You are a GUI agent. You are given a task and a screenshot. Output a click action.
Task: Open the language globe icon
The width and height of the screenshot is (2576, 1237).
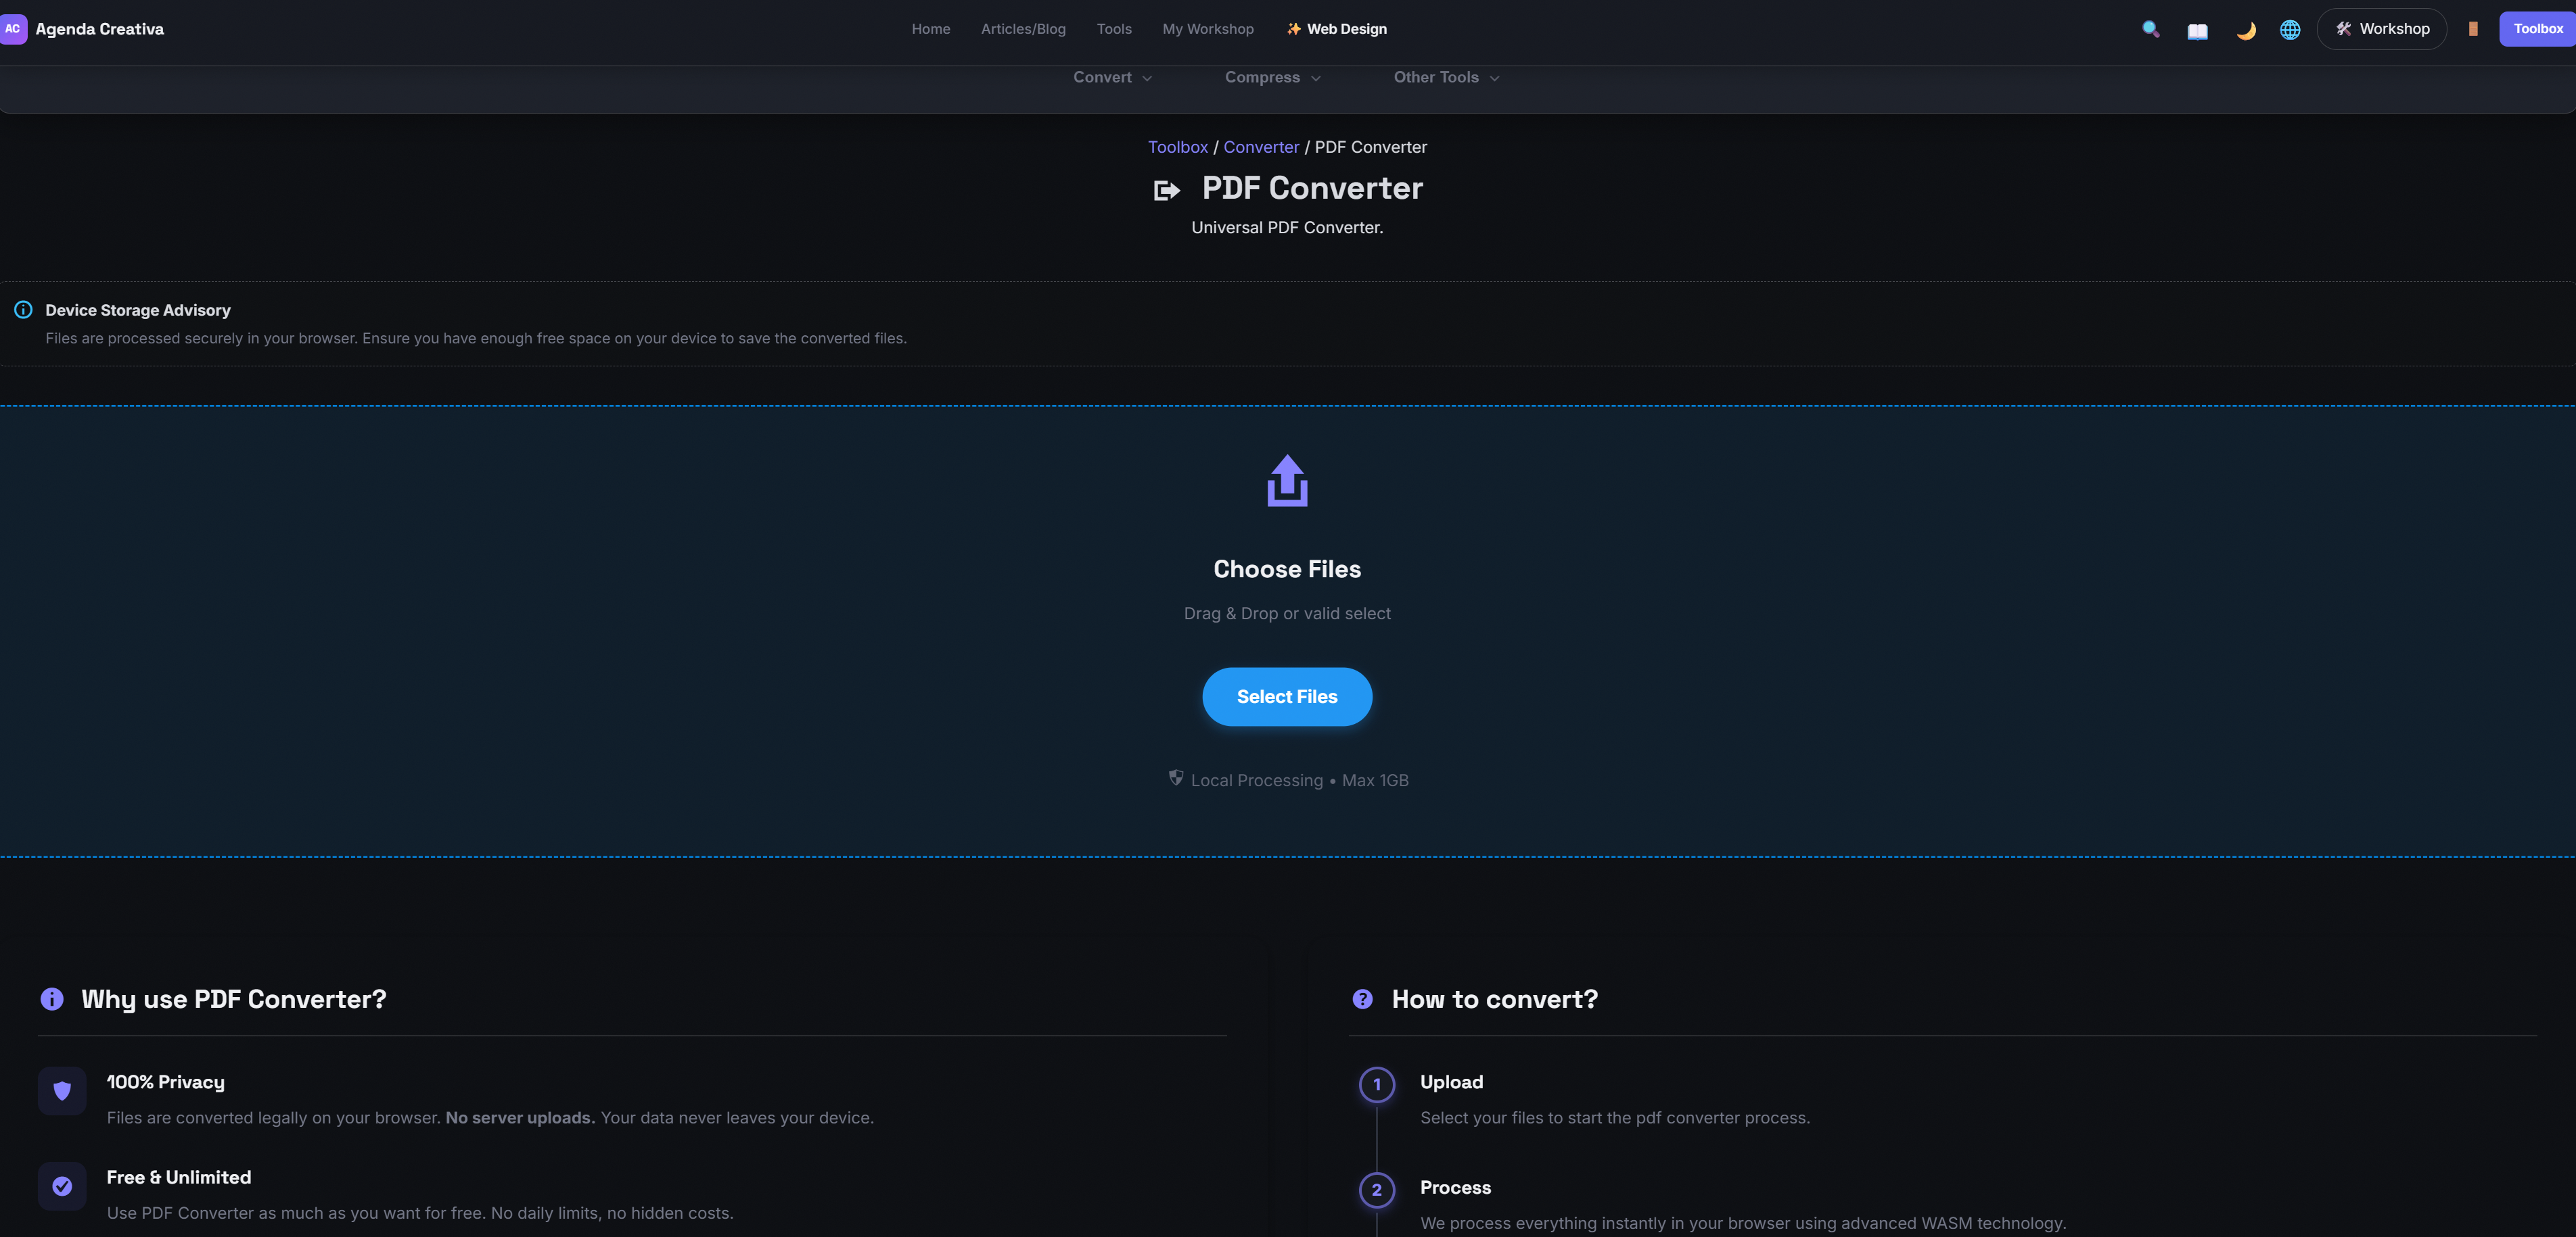coord(2290,29)
